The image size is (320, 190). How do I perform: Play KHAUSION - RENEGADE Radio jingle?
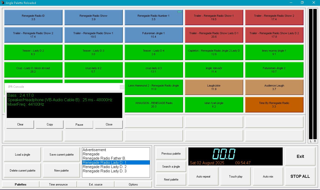154,105
